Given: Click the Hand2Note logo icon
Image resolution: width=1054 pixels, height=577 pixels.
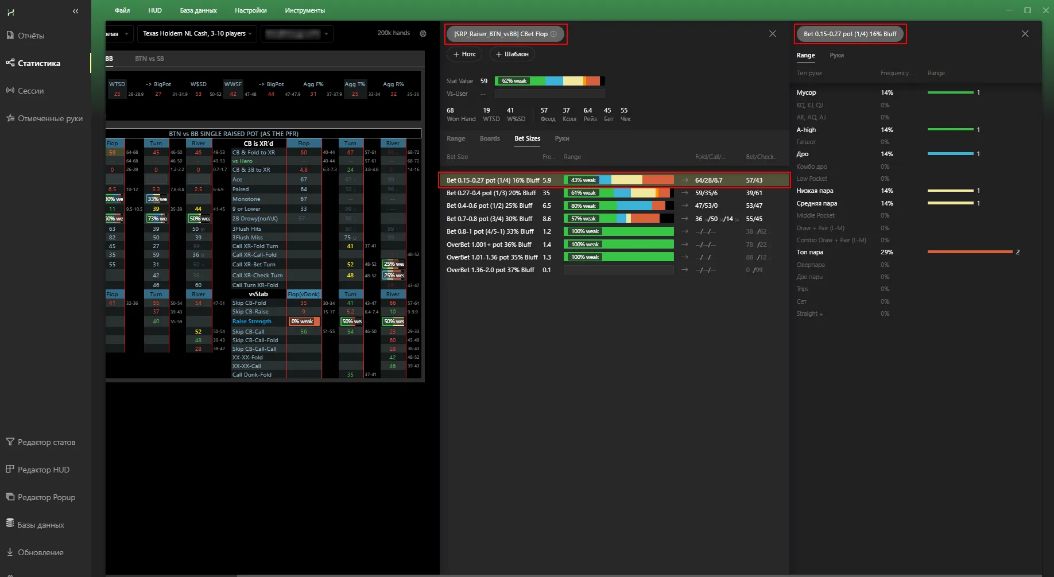Looking at the screenshot, I should coord(10,11).
